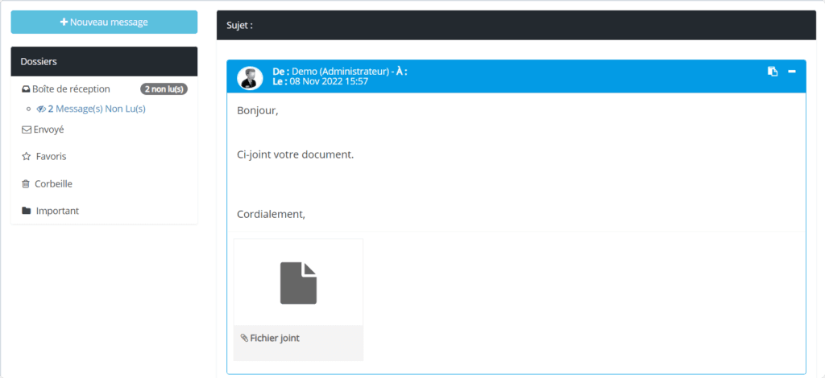
Task: Click the paperclip icon beside Fichier joint
Action: (x=244, y=338)
